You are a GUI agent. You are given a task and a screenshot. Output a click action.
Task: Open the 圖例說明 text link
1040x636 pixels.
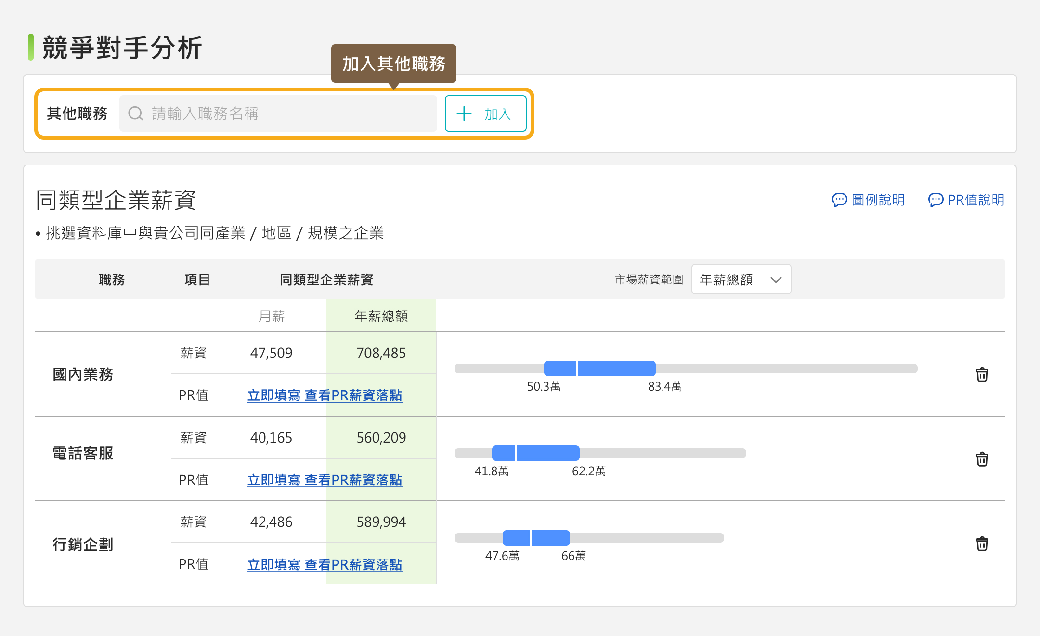click(x=878, y=200)
